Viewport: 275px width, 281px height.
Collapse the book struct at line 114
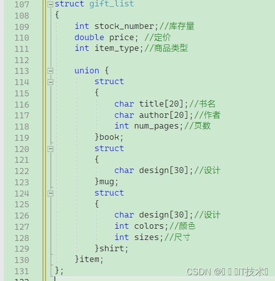50,82
